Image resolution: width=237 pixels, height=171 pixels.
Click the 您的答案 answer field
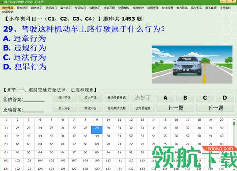34,100
